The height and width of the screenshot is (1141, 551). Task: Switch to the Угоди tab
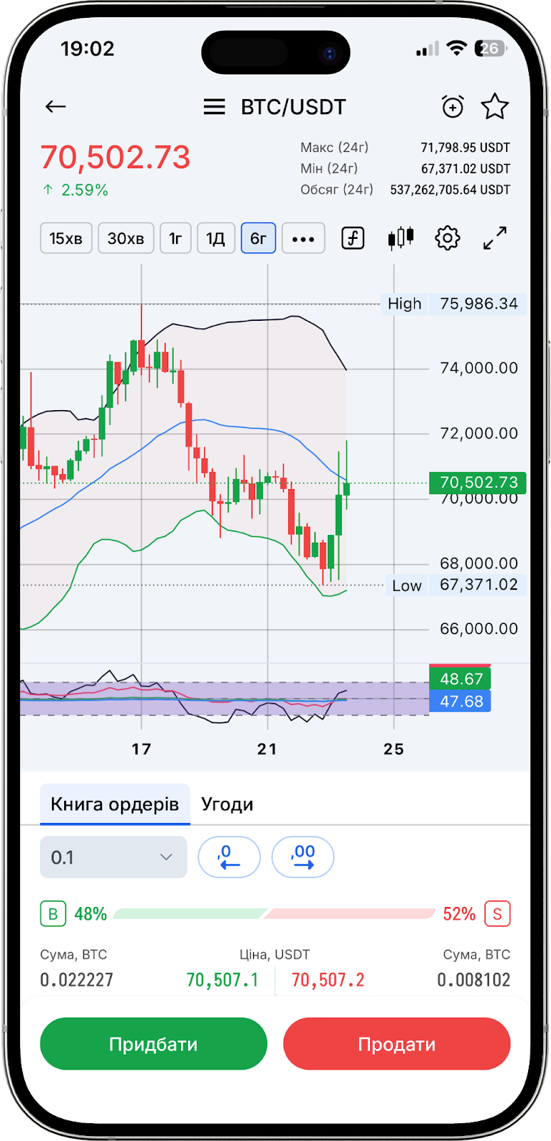(227, 804)
